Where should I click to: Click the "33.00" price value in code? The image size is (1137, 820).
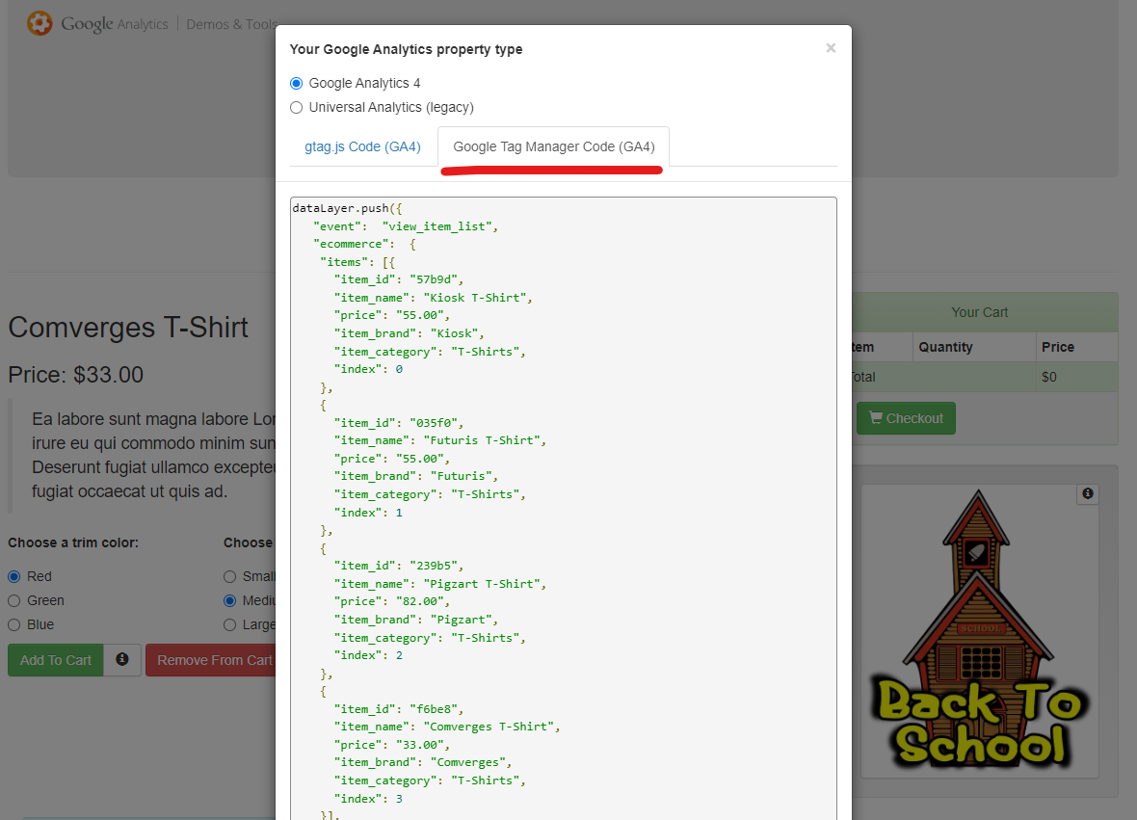(420, 745)
